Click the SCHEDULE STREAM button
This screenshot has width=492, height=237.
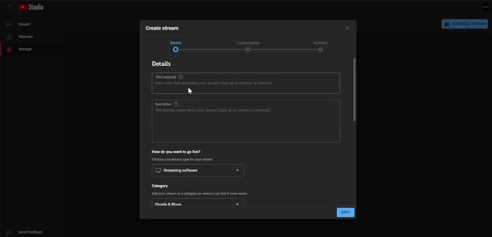[x=465, y=24]
